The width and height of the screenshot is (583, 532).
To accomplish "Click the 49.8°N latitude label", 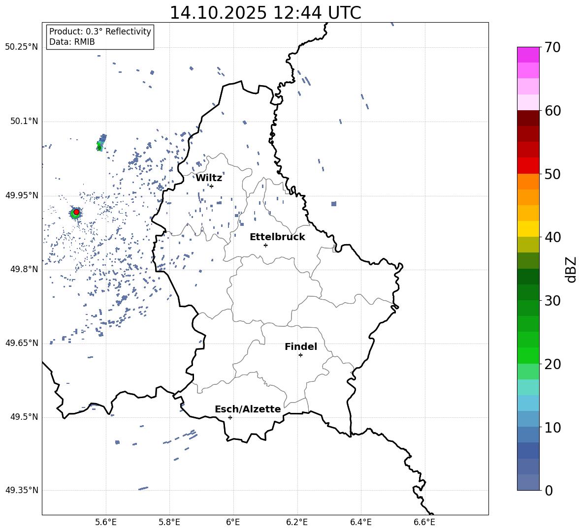I will 24,269.
